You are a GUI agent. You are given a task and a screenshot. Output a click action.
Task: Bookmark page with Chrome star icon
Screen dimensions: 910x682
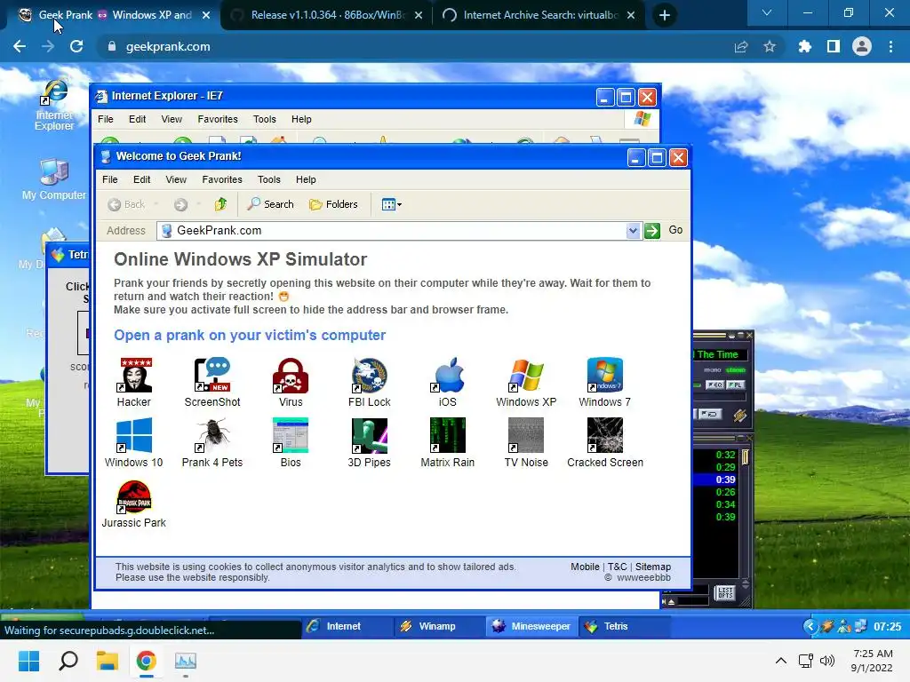pos(770,46)
